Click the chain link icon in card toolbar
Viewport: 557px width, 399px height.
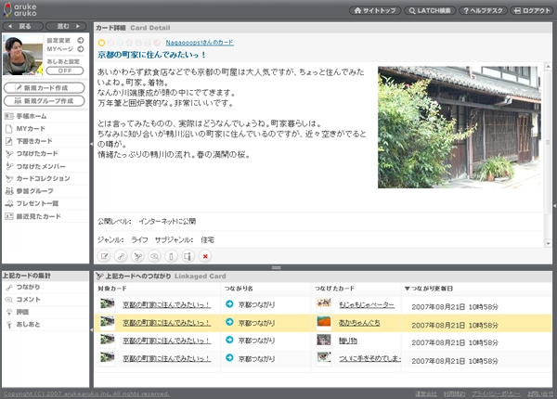(x=121, y=256)
